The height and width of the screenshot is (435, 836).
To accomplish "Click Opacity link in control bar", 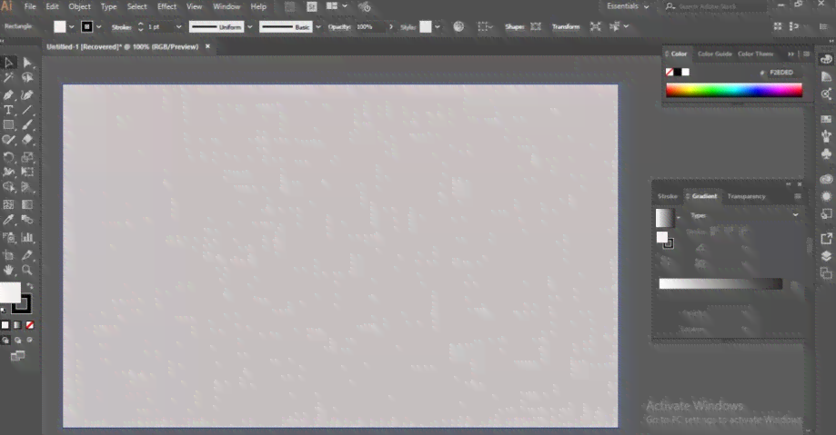I will click(339, 26).
